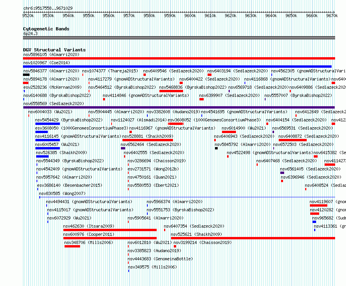
Task: Click nsv1124027 (Alsmadi2014) label
Action: point(139,120)
